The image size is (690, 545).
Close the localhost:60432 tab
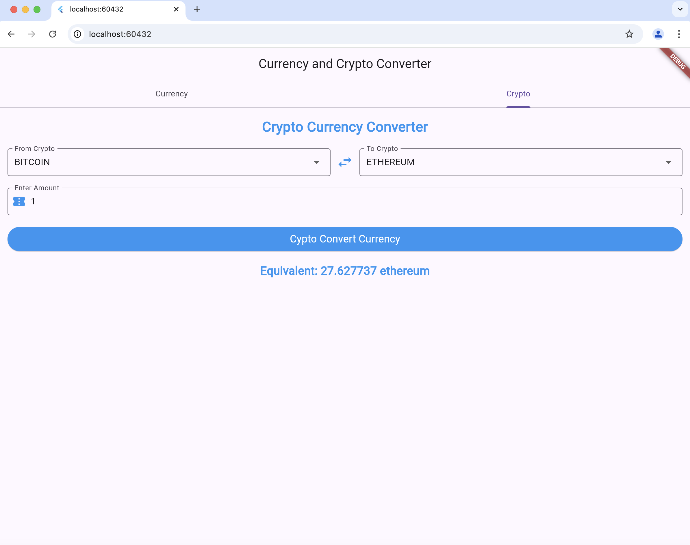pyautogui.click(x=176, y=9)
